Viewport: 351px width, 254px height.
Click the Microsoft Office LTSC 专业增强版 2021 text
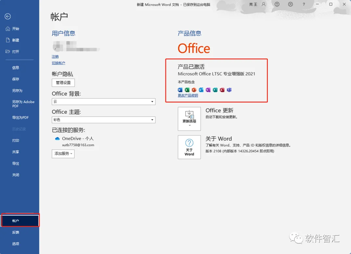click(216, 74)
